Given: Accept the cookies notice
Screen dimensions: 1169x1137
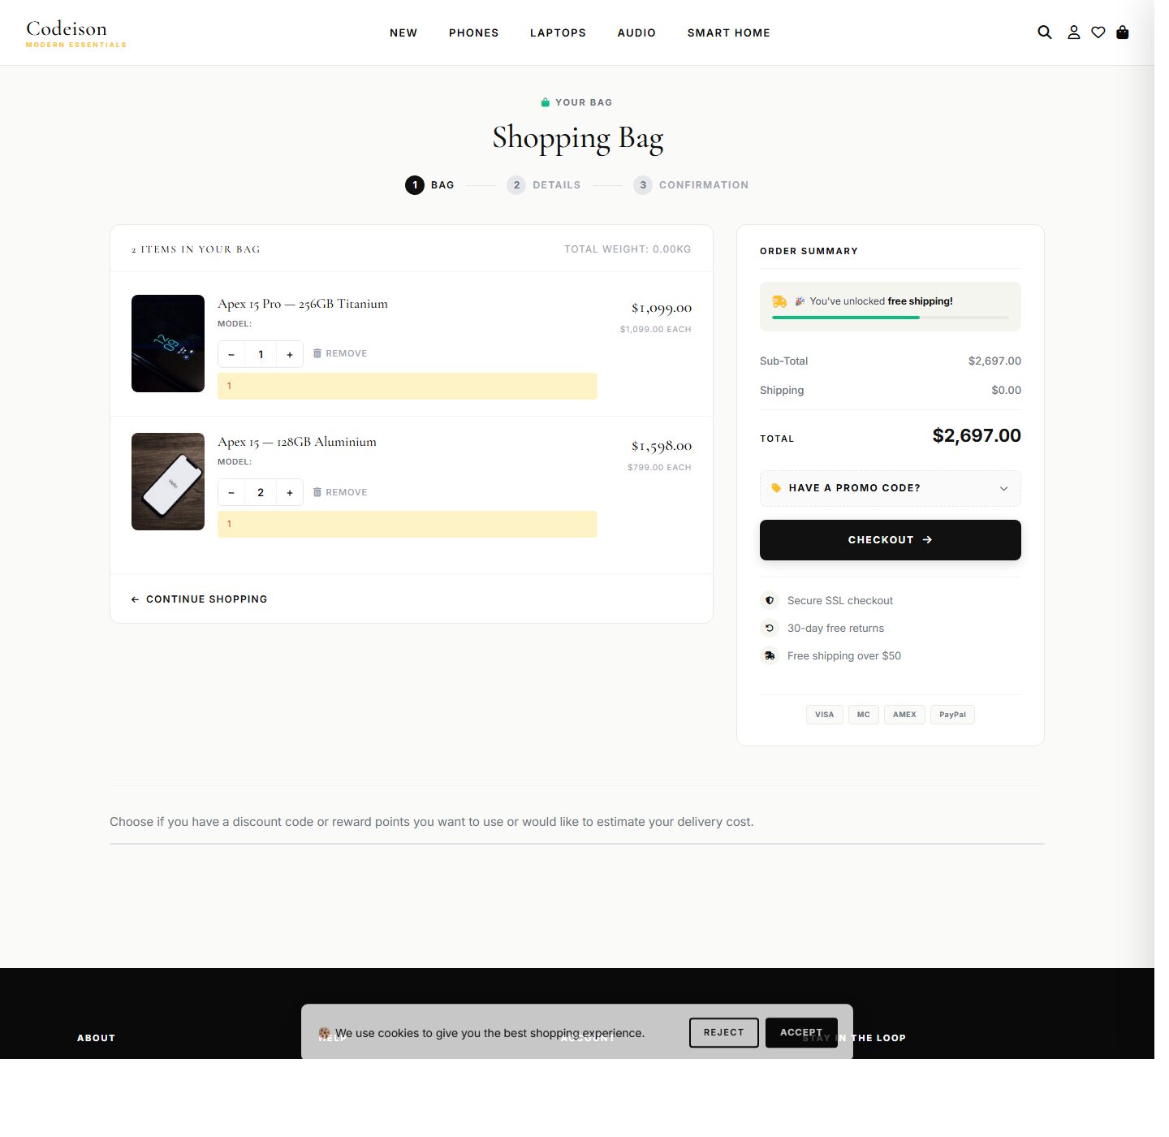Looking at the screenshot, I should point(801,1032).
